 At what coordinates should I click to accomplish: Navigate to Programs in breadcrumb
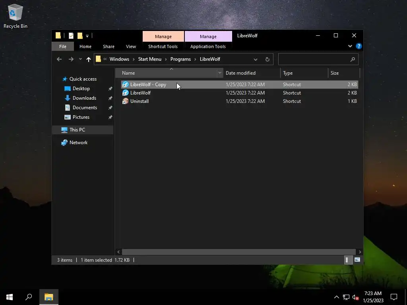pos(181,59)
